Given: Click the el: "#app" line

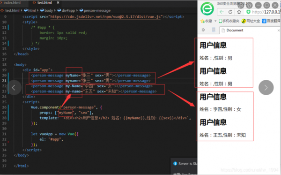Looking at the screenshot, I should point(51,139).
